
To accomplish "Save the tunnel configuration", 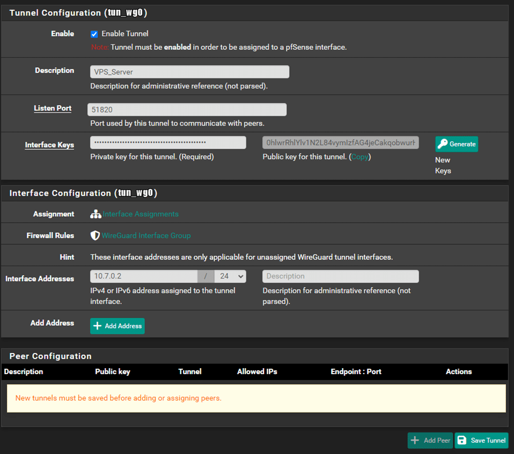I will click(x=481, y=440).
